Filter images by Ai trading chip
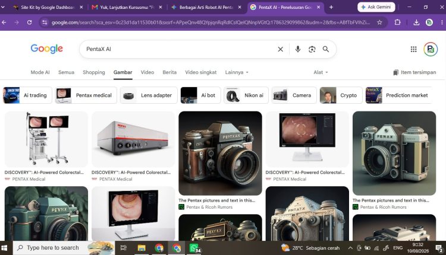The width and height of the screenshot is (446, 255). (x=27, y=95)
